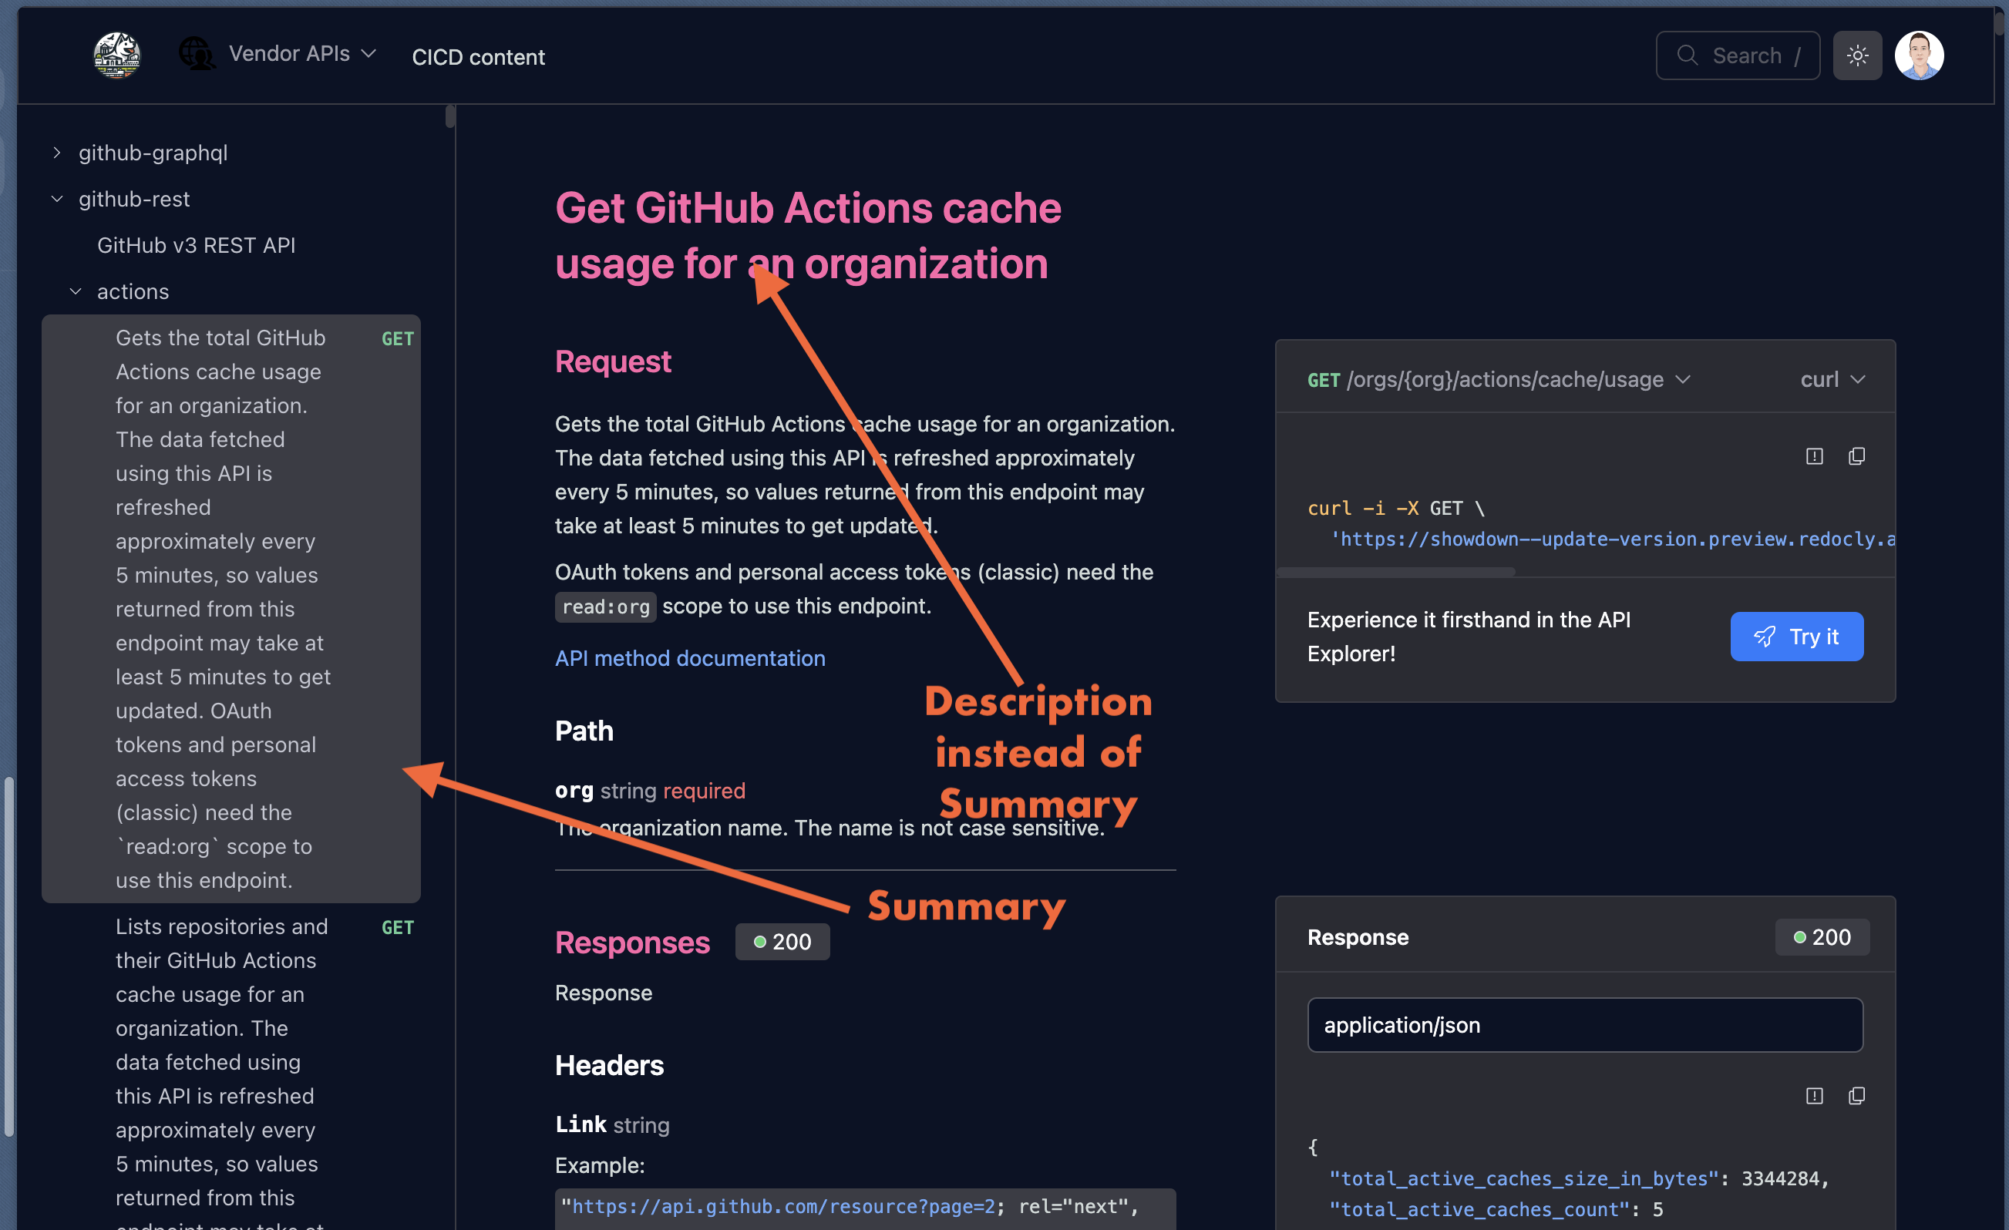
Task: Open the user avatar profile menu
Action: (1919, 55)
